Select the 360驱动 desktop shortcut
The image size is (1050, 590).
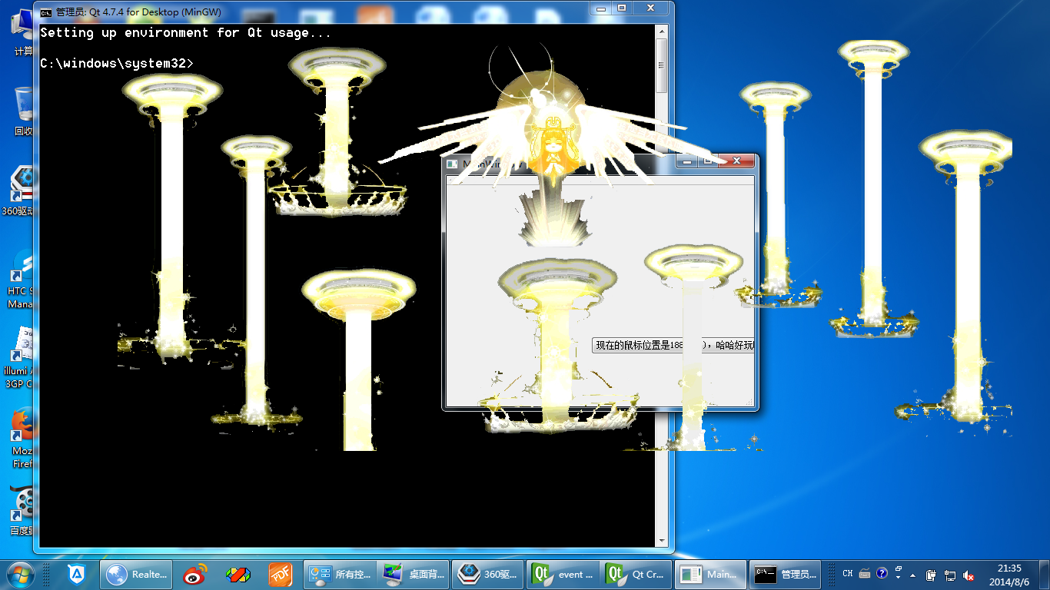pos(19,192)
